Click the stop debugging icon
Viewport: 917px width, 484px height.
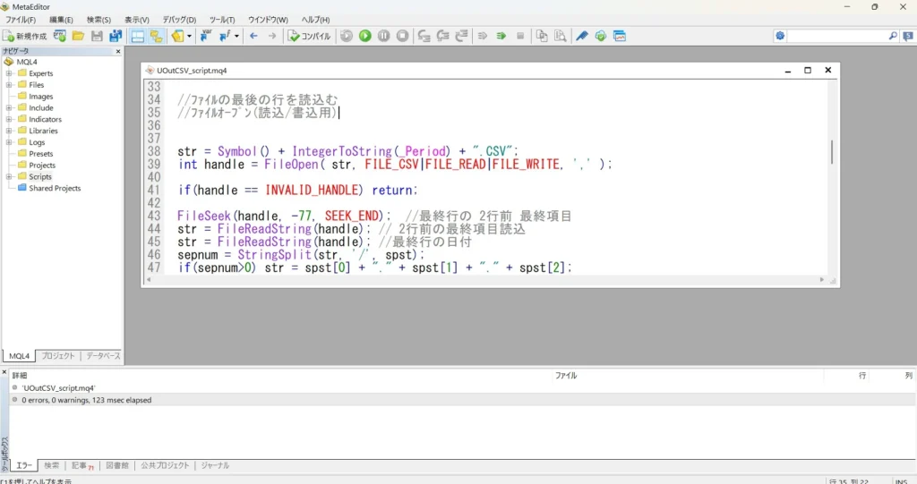(402, 37)
